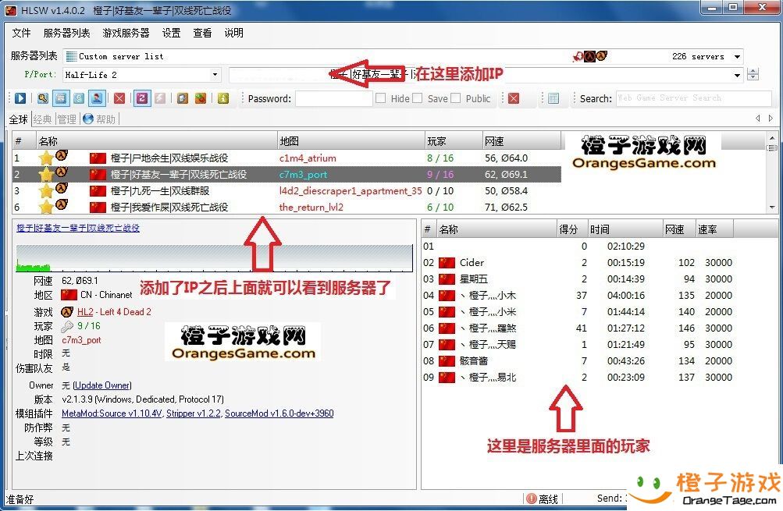
Task: Click the red offline status bar icon
Action: (531, 499)
